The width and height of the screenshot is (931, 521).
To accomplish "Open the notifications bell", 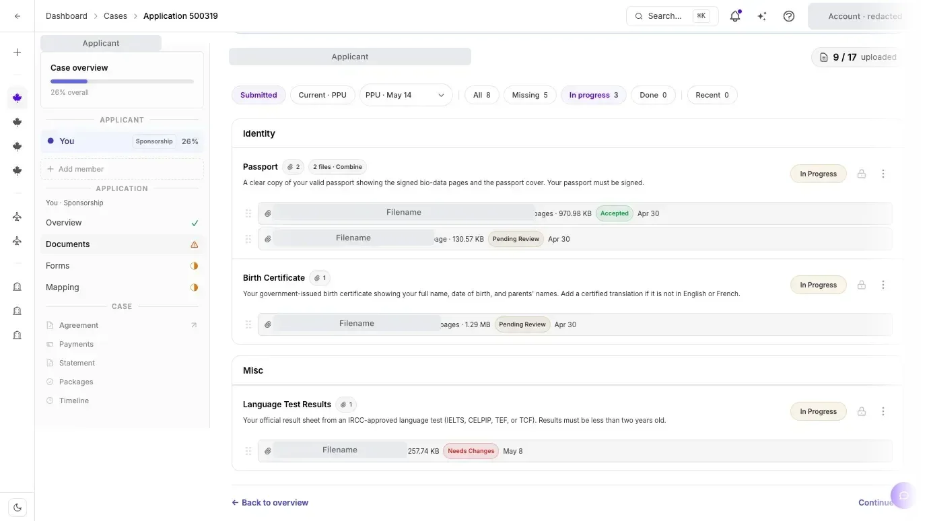I will (735, 16).
